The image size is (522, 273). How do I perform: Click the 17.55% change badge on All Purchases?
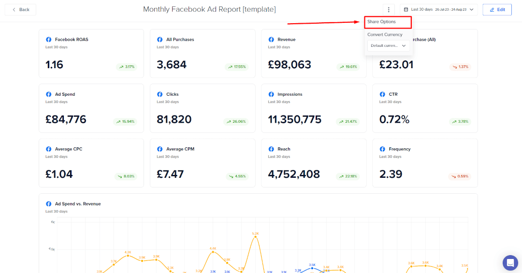pyautogui.click(x=237, y=67)
